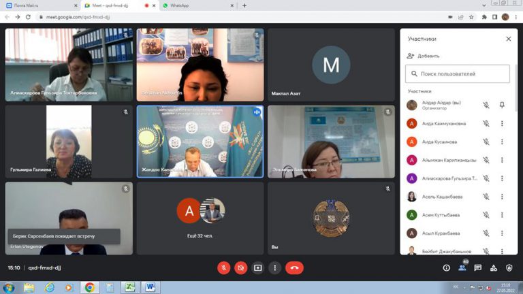Unmute microphone with the red mic button
Image resolution: width=523 pixels, height=294 pixels.
(224, 267)
